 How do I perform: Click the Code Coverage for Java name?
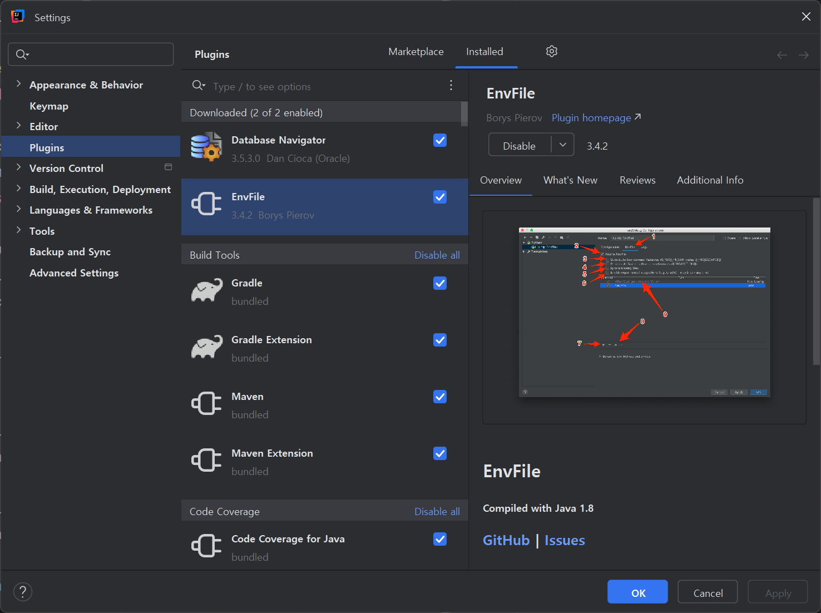[288, 539]
